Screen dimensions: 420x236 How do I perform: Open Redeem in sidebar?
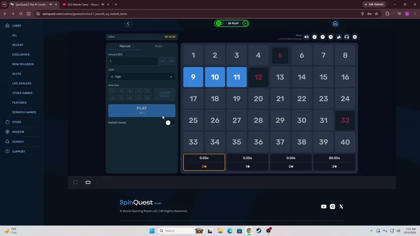click(18, 132)
